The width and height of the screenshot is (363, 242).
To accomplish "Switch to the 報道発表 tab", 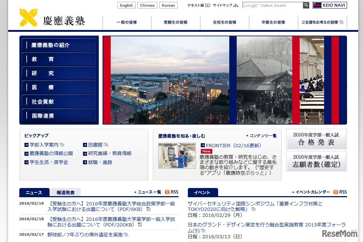I will tap(66, 193).
